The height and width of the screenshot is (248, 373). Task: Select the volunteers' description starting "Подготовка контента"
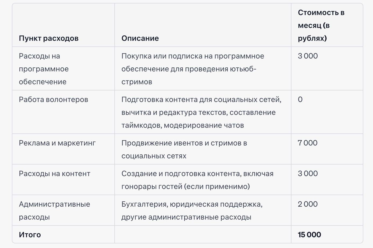(x=201, y=112)
